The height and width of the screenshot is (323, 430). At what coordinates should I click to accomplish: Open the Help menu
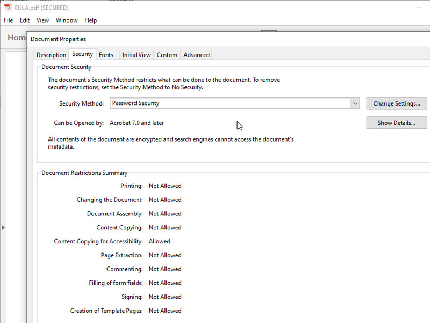coord(91,20)
